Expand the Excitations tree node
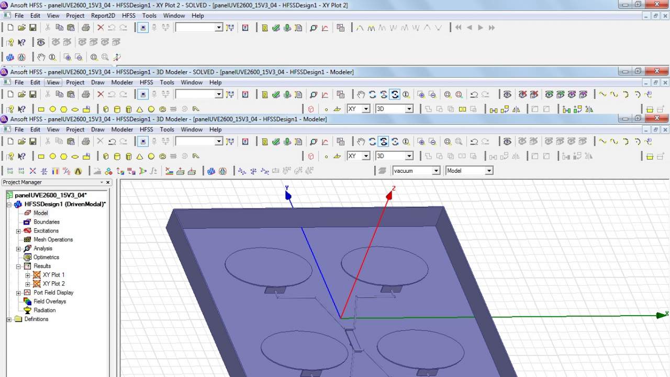The image size is (670, 377). 18,231
